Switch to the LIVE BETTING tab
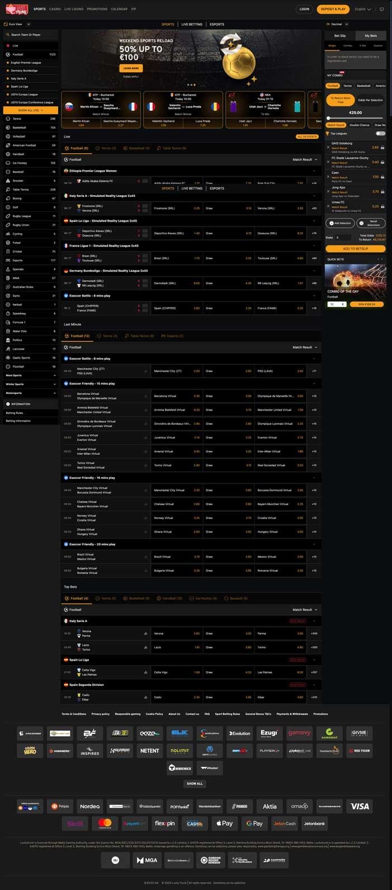The width and height of the screenshot is (392, 890). pyautogui.click(x=192, y=25)
